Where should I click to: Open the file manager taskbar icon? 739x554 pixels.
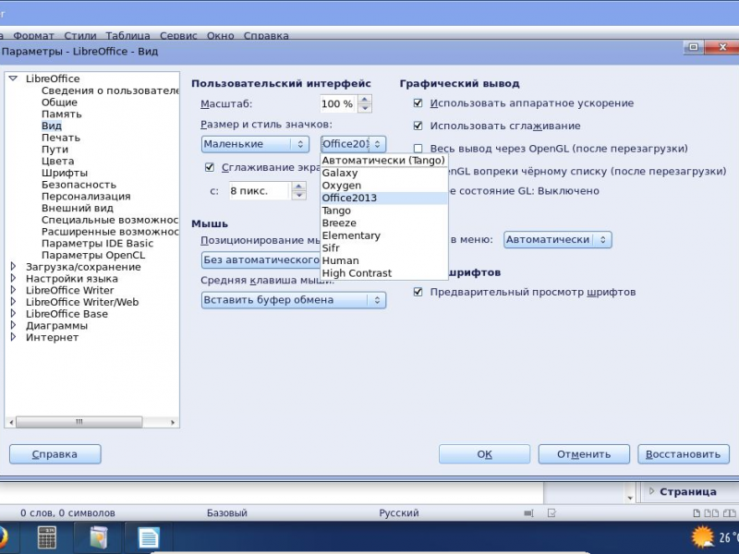99,537
